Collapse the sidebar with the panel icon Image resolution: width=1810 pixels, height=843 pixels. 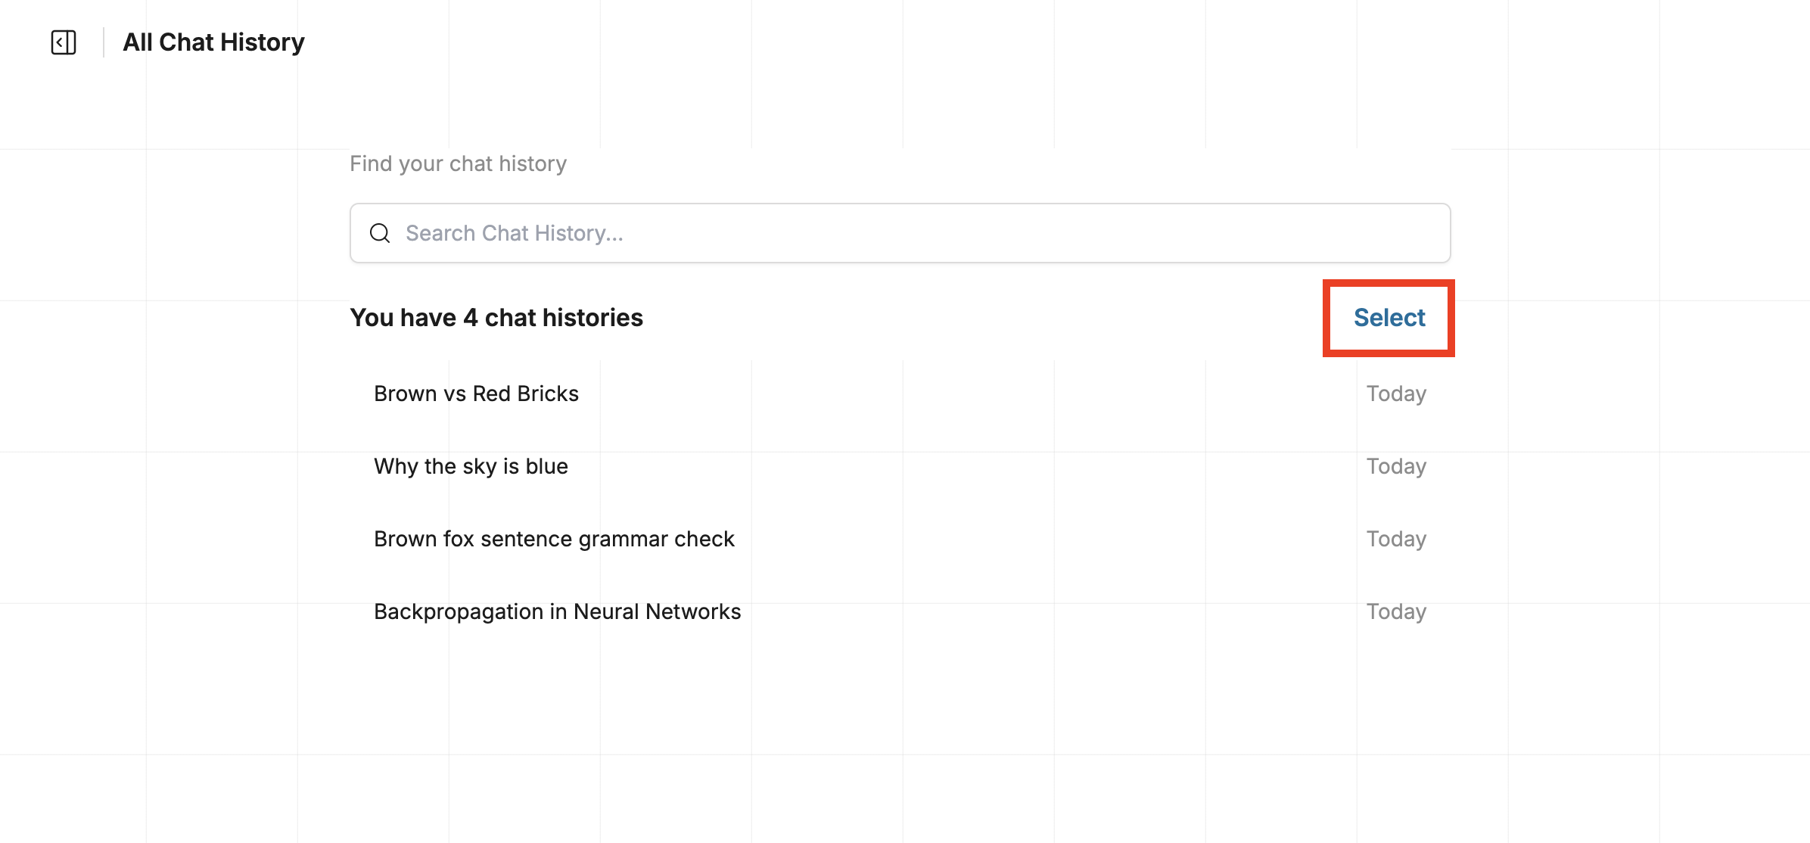click(x=64, y=42)
